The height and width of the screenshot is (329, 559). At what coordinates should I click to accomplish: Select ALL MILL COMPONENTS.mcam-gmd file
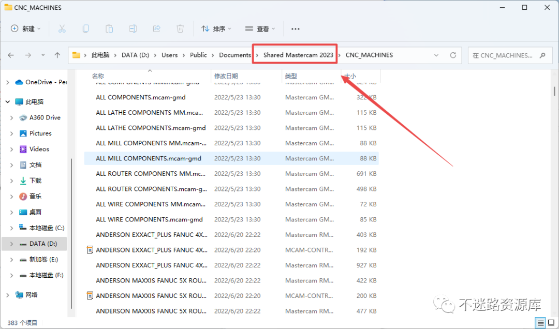(231, 159)
